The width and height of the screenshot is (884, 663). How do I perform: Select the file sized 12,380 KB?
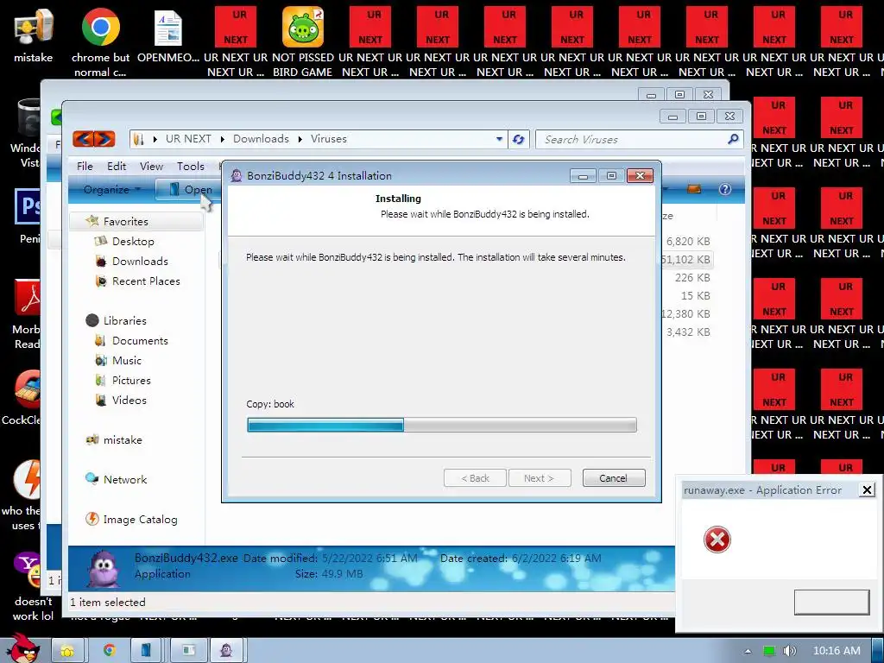(685, 313)
